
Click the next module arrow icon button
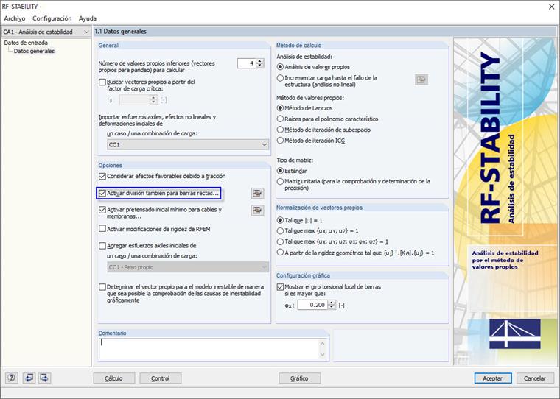[44, 378]
